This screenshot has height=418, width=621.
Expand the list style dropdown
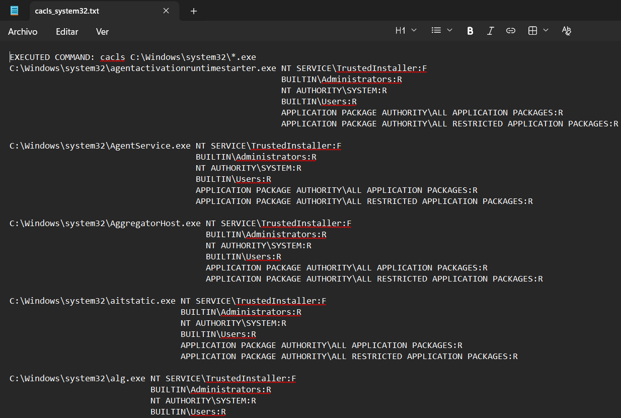point(442,31)
